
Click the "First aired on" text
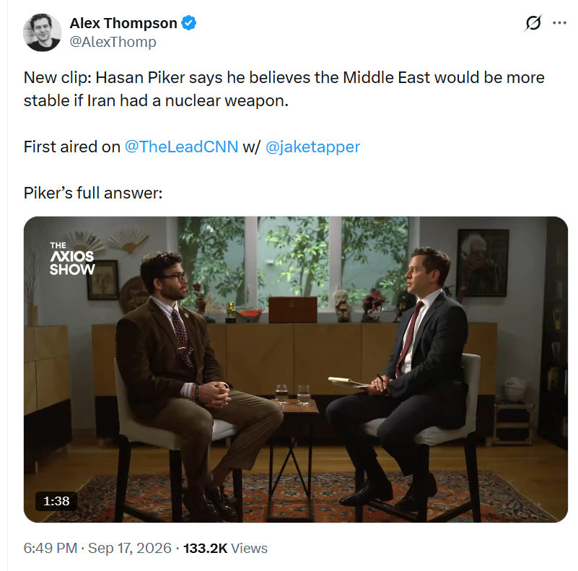(x=72, y=147)
